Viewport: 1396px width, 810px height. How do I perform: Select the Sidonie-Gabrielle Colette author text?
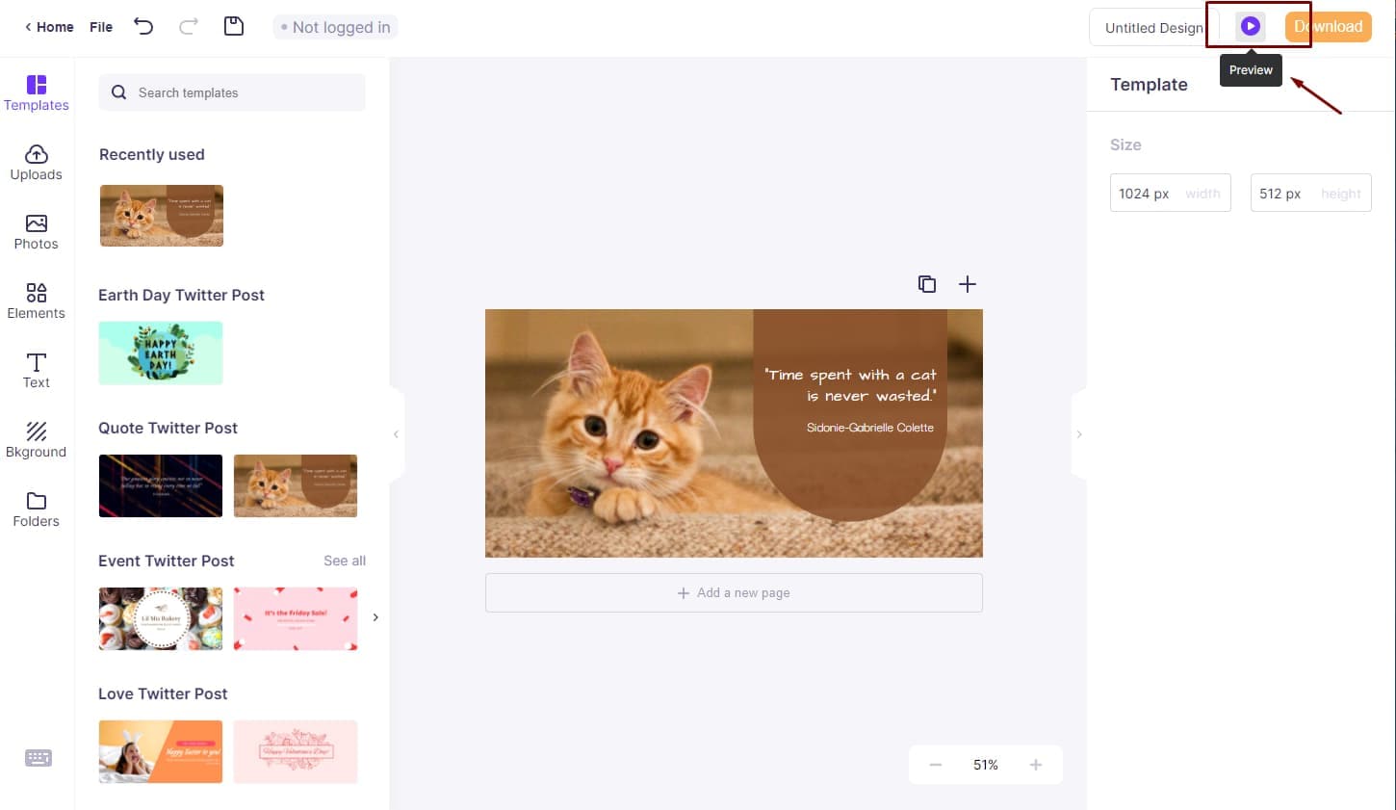870,428
